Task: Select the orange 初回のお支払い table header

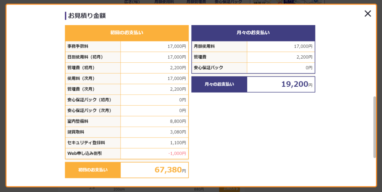Action: click(126, 33)
